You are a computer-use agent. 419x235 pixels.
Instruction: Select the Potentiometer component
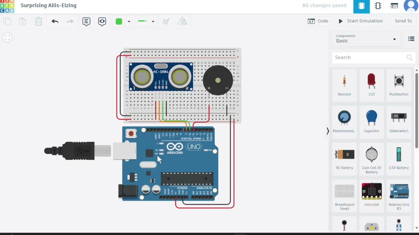pos(344,122)
